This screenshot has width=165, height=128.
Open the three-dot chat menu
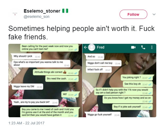click(x=152, y=47)
